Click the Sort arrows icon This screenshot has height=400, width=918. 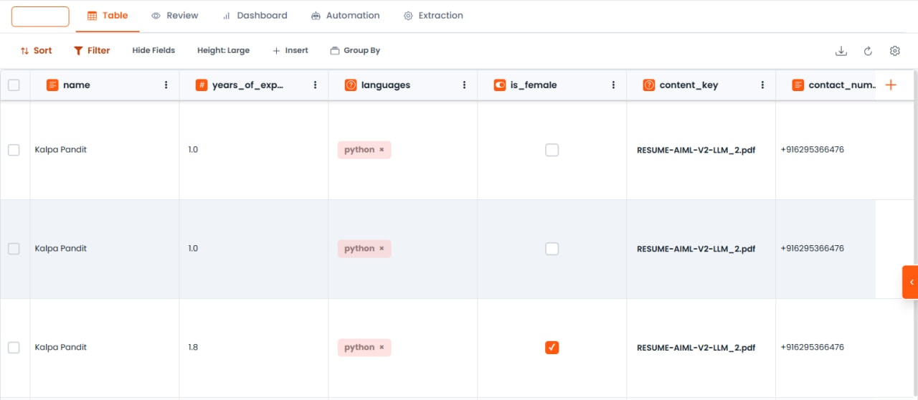click(x=24, y=51)
